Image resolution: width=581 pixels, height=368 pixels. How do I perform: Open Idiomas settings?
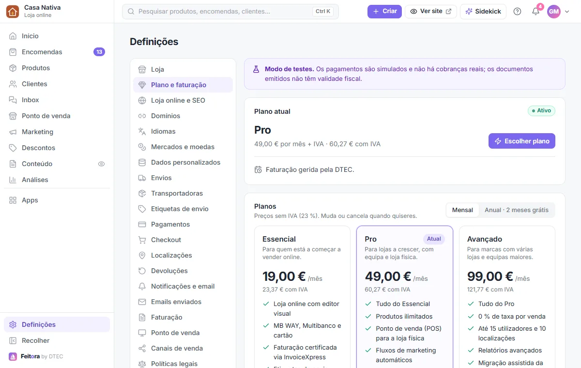[x=183, y=131]
